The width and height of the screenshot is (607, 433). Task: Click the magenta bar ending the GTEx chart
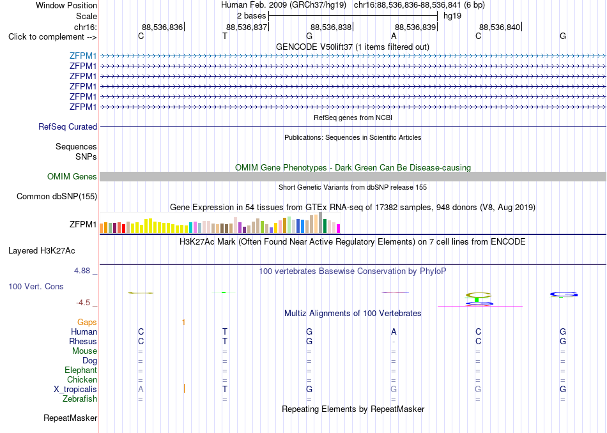[x=339, y=229]
